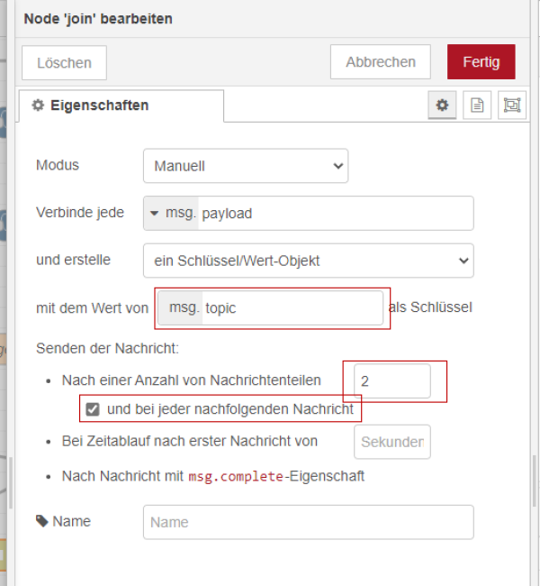Open node properties via the gear button

coord(442,105)
